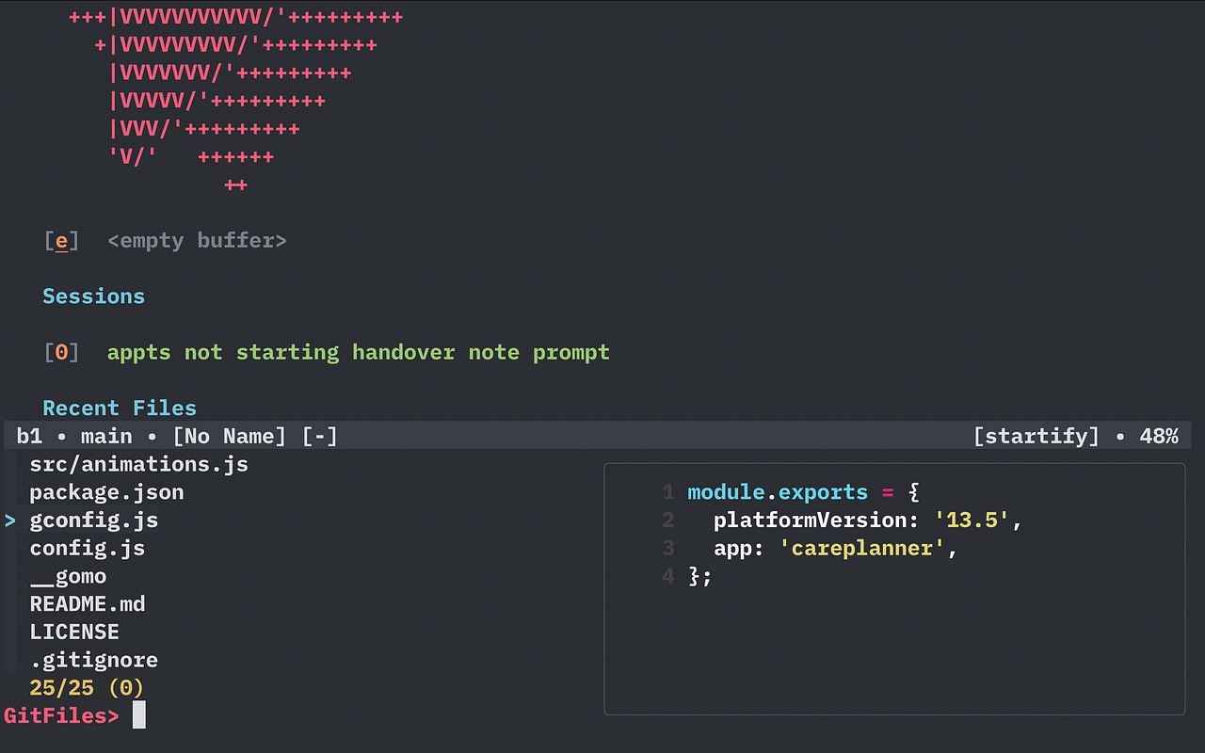Click the main git branch indicator
The width and height of the screenshot is (1205, 753).
106,436
